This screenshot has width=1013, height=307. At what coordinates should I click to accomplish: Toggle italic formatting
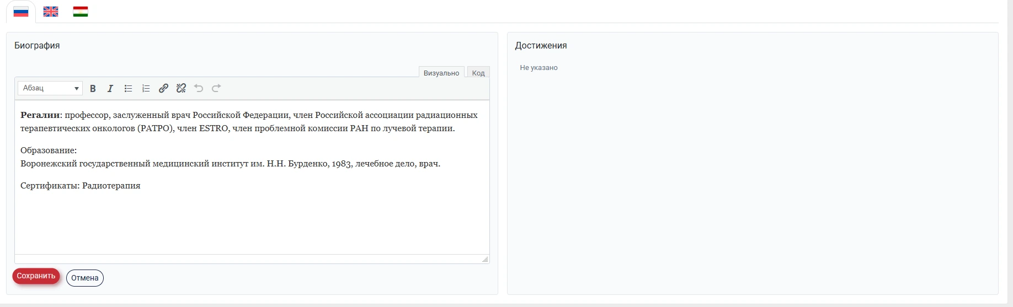110,88
